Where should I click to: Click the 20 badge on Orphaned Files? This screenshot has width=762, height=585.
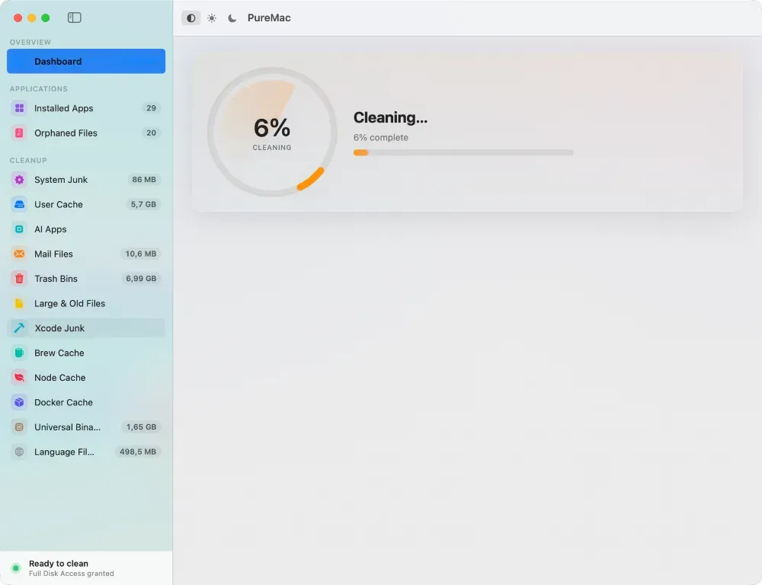click(151, 133)
